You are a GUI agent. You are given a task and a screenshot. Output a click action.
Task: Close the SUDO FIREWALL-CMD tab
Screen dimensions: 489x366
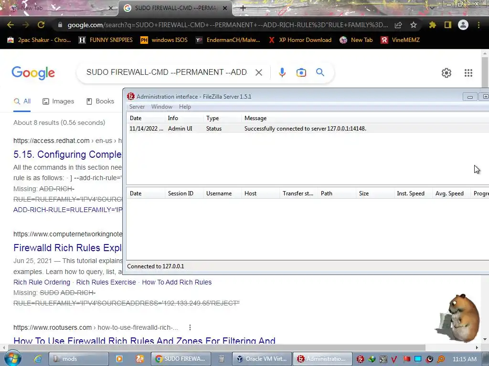[x=225, y=8]
